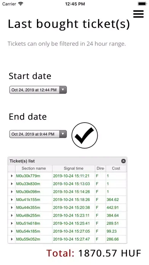Select the M0u51k618m section cell
Screen dimensions: 149x265
[34, 223]
